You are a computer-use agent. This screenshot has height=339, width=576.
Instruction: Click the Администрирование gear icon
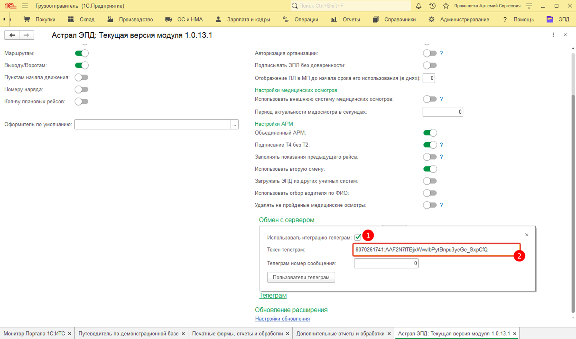point(431,19)
